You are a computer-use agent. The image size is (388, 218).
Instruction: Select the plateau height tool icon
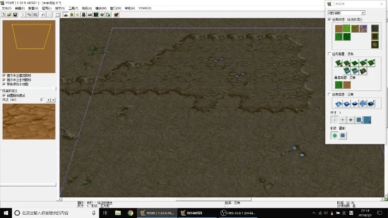(x=355, y=104)
